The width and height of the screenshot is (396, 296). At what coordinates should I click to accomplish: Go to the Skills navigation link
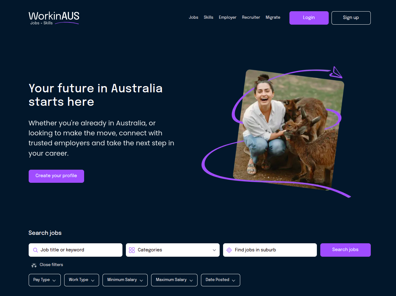208,17
